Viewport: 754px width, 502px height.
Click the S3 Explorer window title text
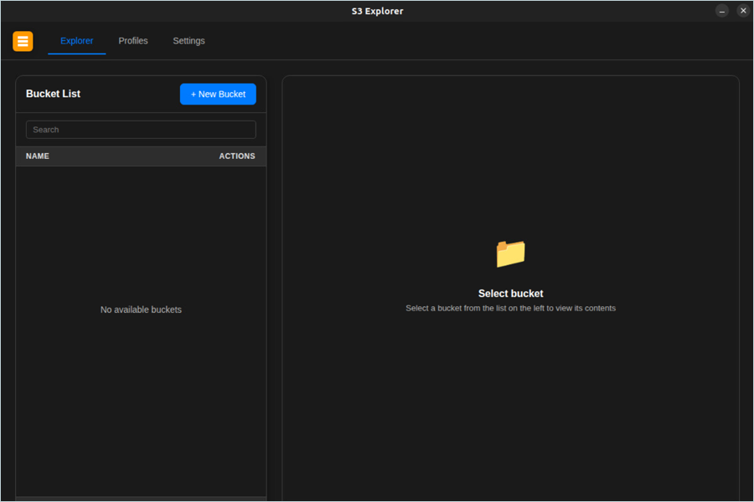(x=377, y=11)
